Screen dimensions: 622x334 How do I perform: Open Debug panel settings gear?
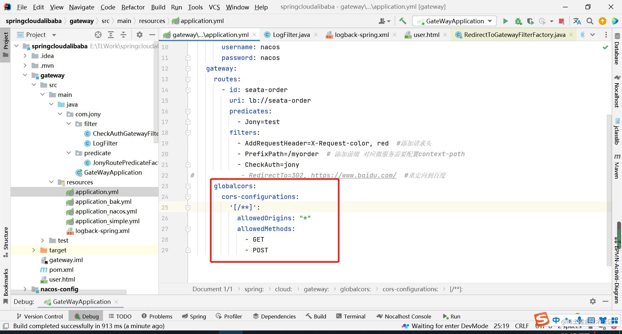point(593,301)
